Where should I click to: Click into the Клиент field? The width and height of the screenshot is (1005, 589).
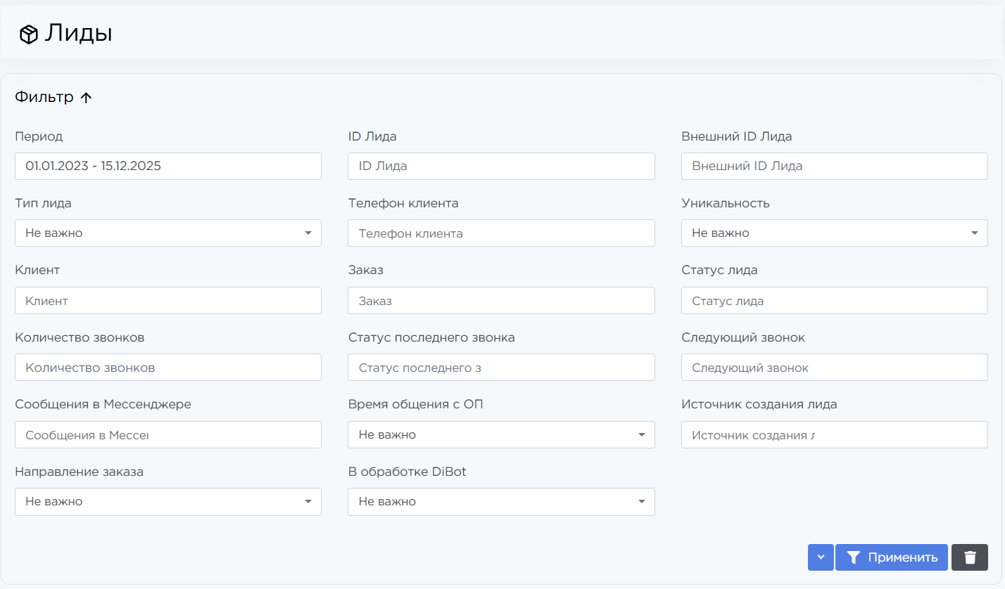pos(167,300)
